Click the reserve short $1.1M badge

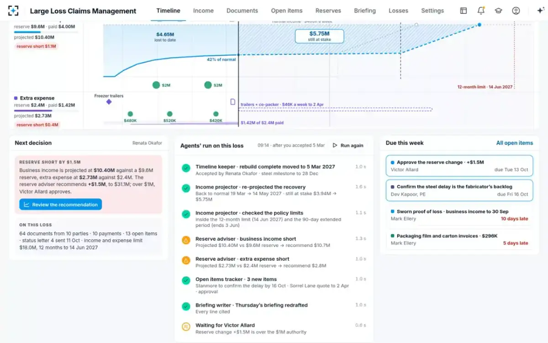[x=36, y=46]
